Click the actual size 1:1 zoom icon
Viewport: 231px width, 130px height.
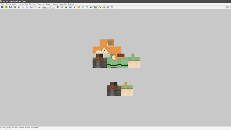[x=31, y=7]
